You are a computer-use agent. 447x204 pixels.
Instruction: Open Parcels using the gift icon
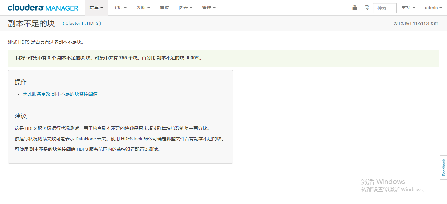coord(355,7)
